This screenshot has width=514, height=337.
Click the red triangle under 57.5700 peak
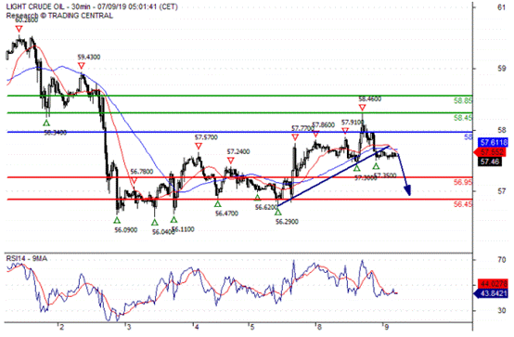[x=199, y=146]
